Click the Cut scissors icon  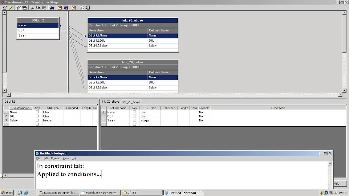tap(32, 8)
